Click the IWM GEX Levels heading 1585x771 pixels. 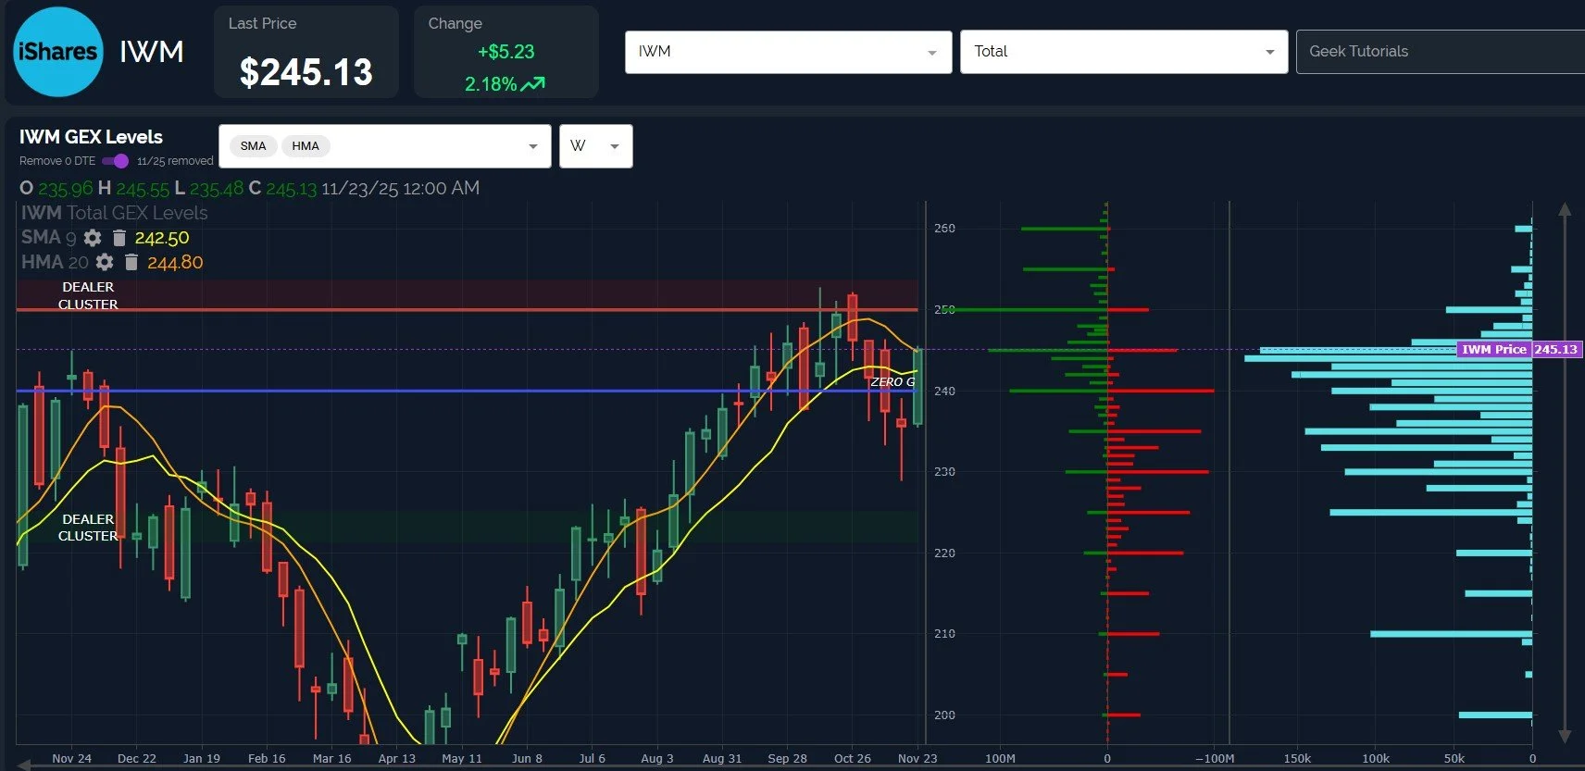91,137
